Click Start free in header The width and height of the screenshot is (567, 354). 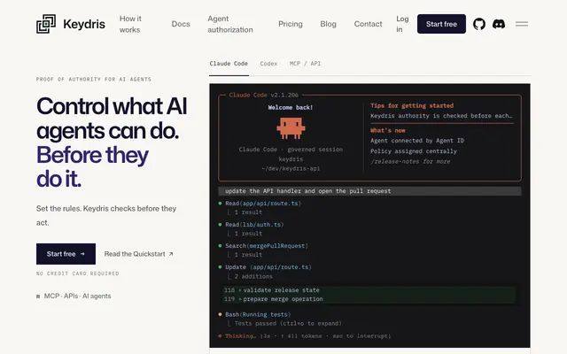click(441, 24)
